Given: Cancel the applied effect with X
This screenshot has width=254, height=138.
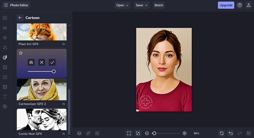Looking at the screenshot, I should pos(42,62).
